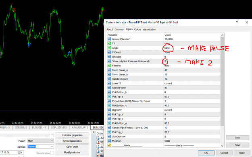Click the Candles Count variable icon
Screen dimensions: 252x157
point(109,79)
